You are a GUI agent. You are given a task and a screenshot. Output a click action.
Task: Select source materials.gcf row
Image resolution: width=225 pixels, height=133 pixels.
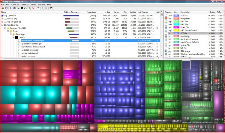(x=80, y=53)
